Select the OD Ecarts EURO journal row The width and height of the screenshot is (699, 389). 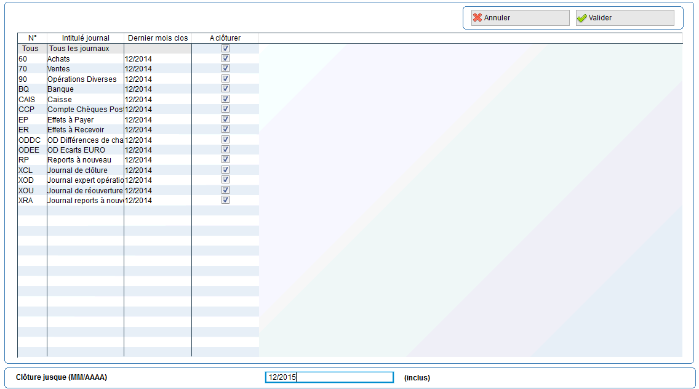pos(76,150)
